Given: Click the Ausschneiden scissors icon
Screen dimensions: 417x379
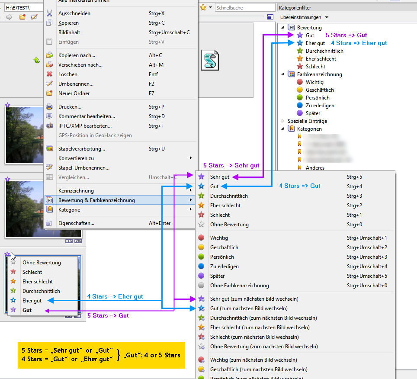Looking at the screenshot, I should [x=49, y=13].
